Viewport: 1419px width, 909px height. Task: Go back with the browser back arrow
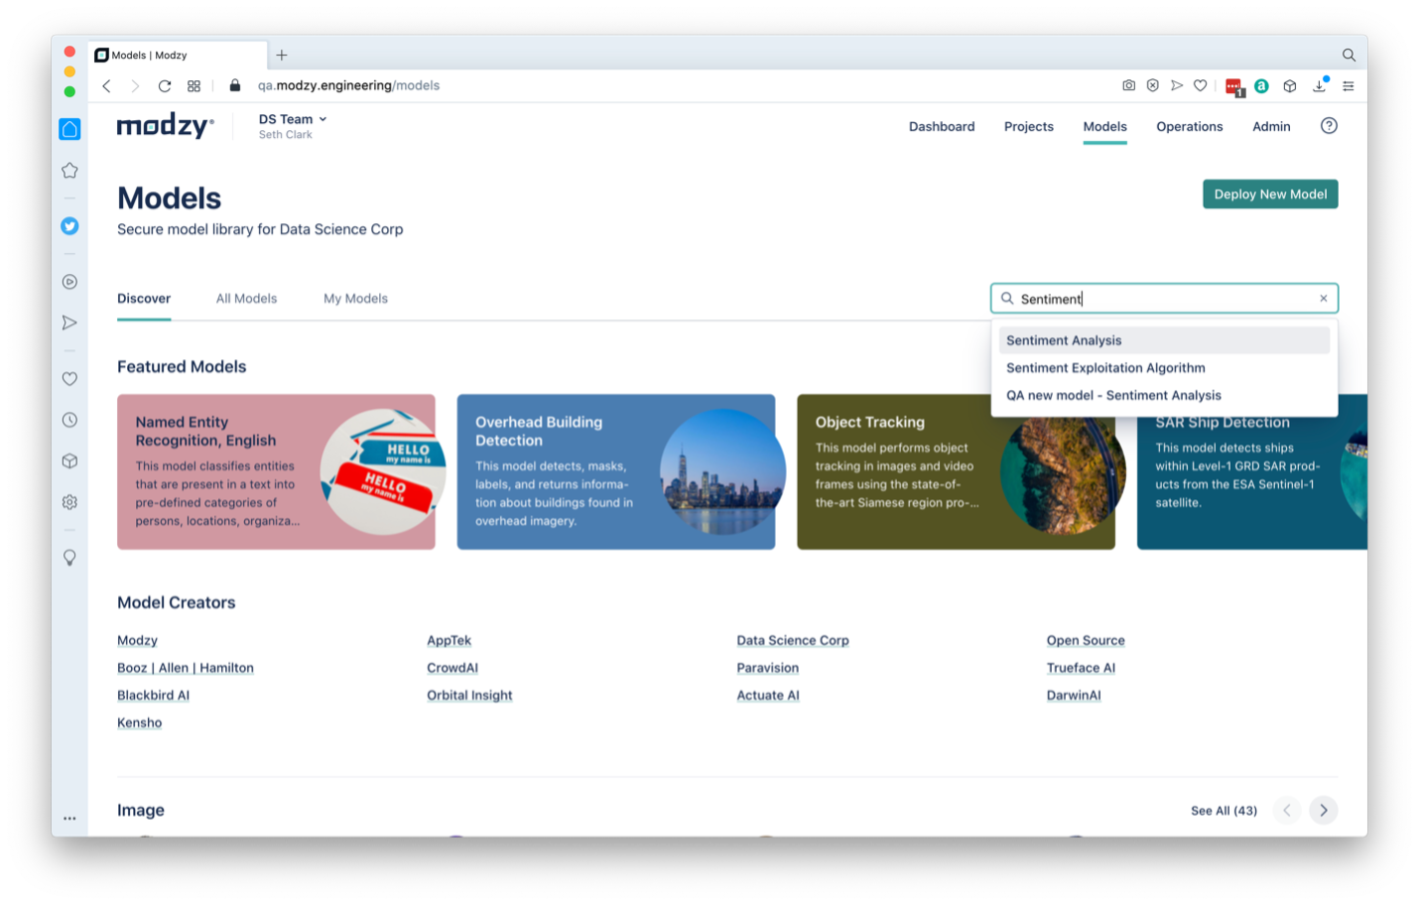point(107,86)
